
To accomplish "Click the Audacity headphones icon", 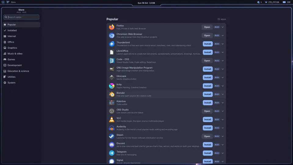I will pyautogui.click(x=112, y=128).
